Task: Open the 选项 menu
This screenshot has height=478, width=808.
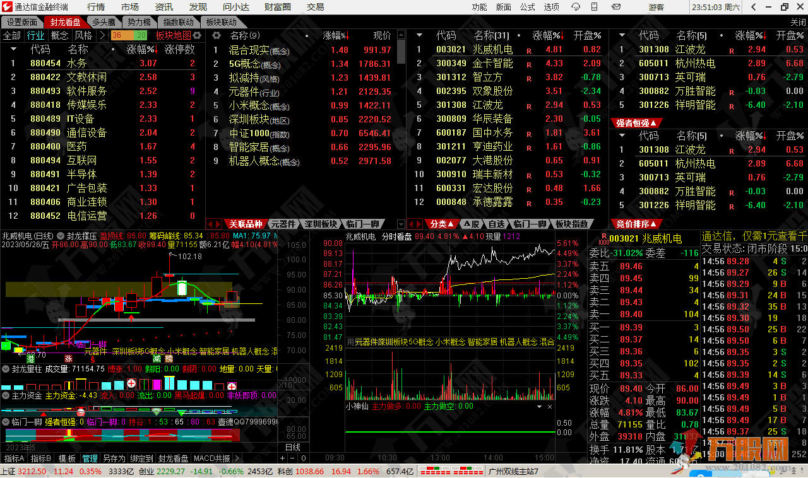Action: [x=552, y=7]
